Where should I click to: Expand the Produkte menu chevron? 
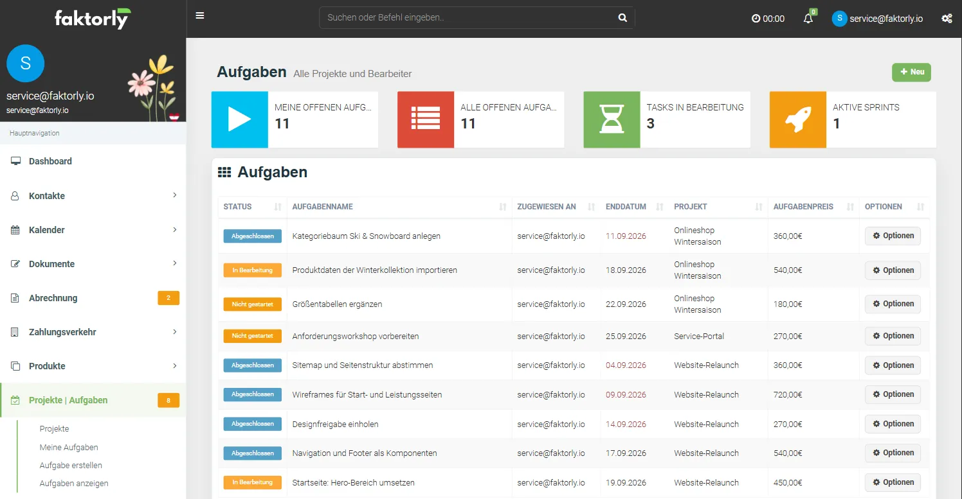coord(175,365)
